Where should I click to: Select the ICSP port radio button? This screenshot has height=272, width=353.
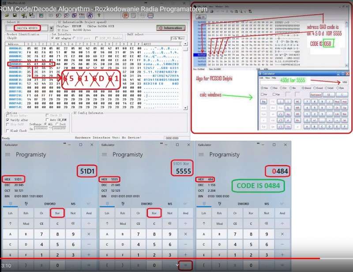point(74,38)
